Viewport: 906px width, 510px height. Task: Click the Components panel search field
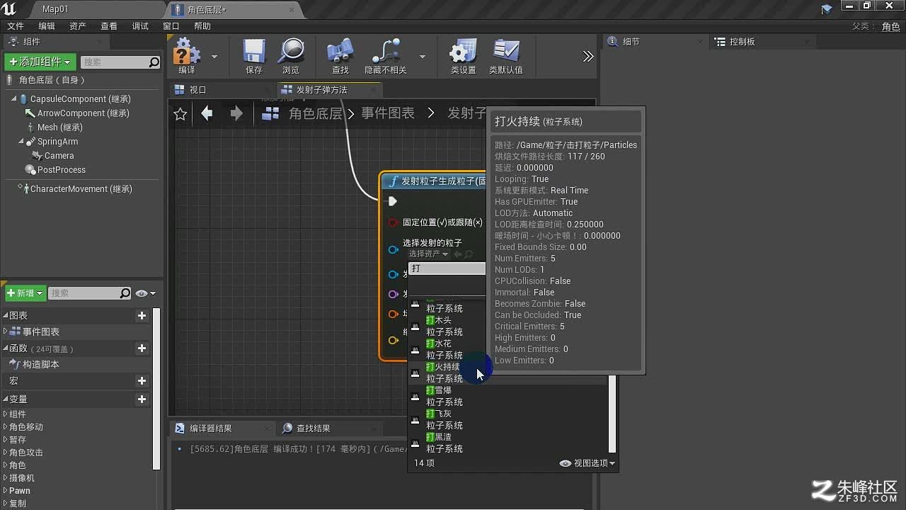click(x=120, y=62)
